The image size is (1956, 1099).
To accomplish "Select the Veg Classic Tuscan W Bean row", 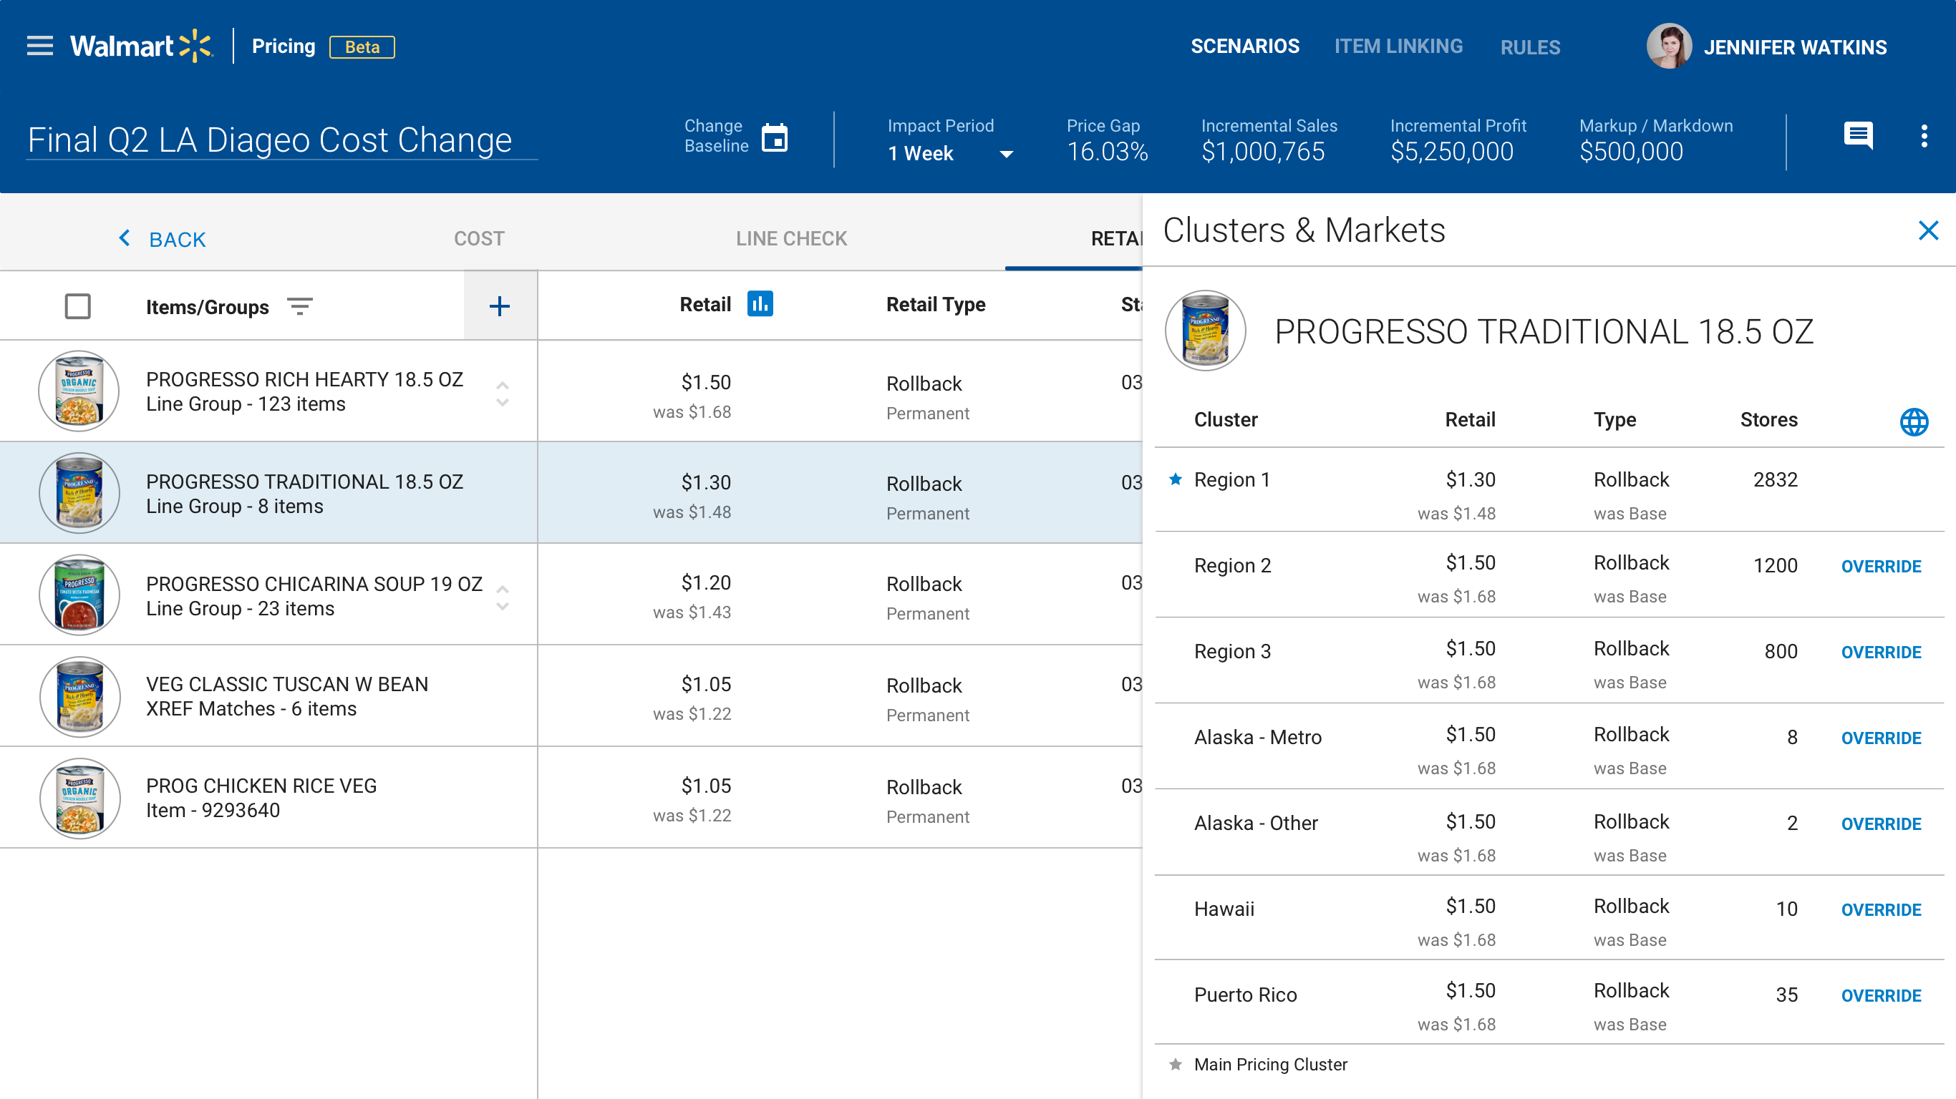I will [571, 696].
